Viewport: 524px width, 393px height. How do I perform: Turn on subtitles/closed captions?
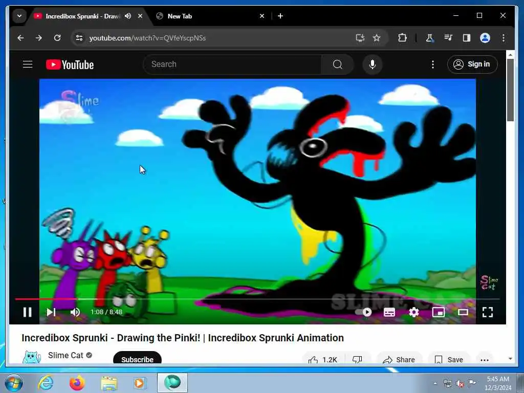[x=389, y=312]
